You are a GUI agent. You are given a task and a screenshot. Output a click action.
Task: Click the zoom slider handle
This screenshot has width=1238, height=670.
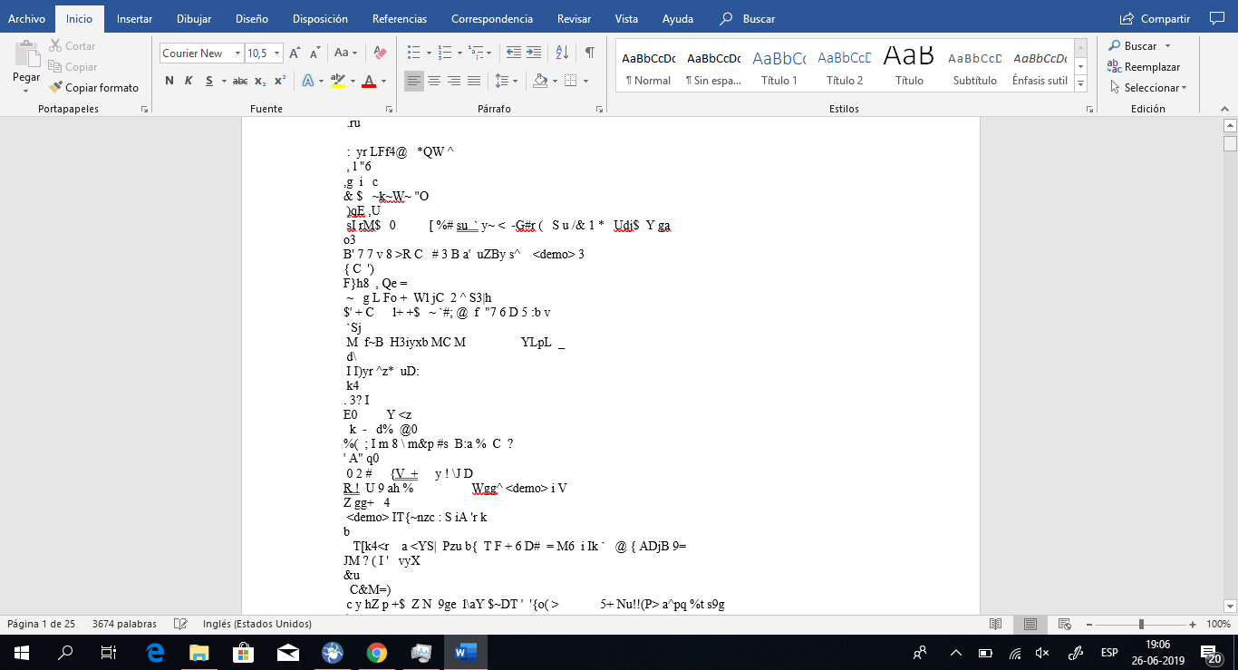1141,624
